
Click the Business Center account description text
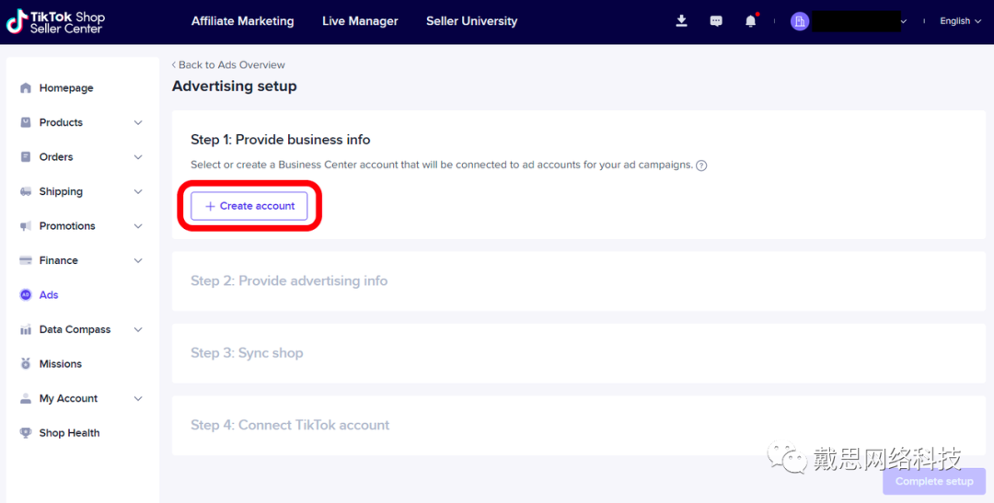(442, 165)
